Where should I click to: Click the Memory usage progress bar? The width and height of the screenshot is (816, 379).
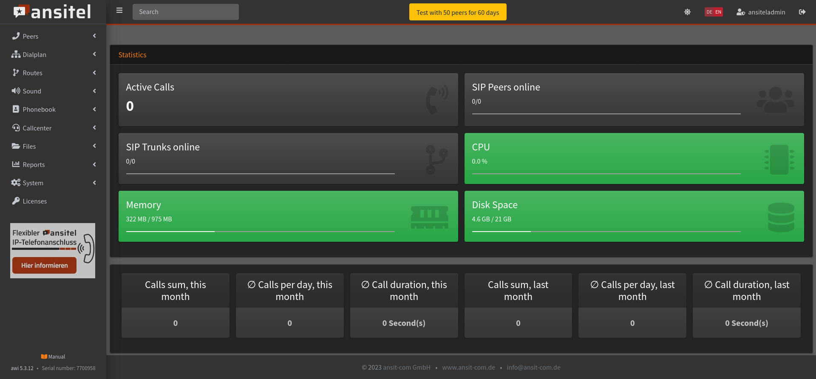pos(260,232)
